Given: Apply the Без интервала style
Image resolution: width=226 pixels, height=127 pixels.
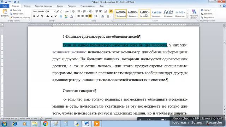Looking at the screenshot, I should [133, 14].
